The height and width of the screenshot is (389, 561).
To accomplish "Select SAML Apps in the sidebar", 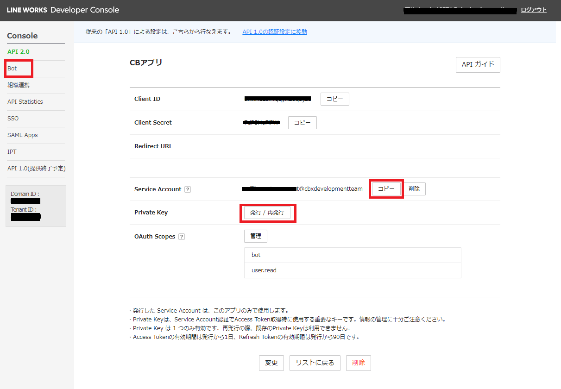I will click(x=23, y=135).
